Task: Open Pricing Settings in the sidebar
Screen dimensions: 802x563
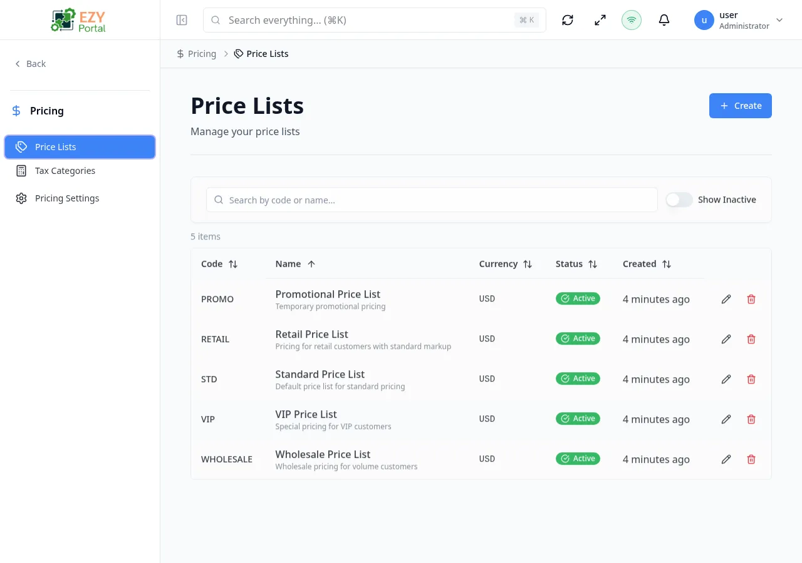Action: 67,198
